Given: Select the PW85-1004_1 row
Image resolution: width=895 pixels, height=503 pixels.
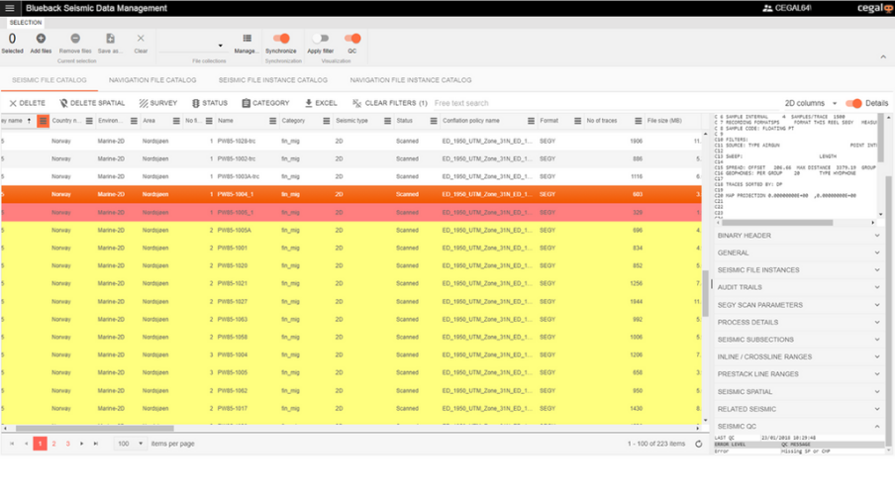Looking at the screenshot, I should click(351, 195).
